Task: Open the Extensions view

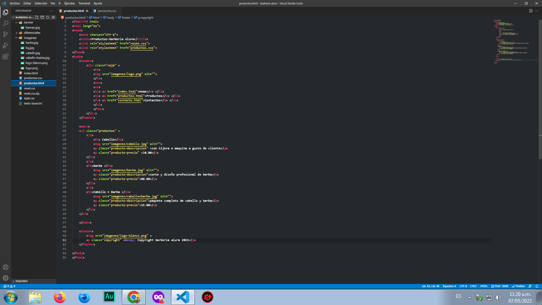Action: tap(6, 56)
